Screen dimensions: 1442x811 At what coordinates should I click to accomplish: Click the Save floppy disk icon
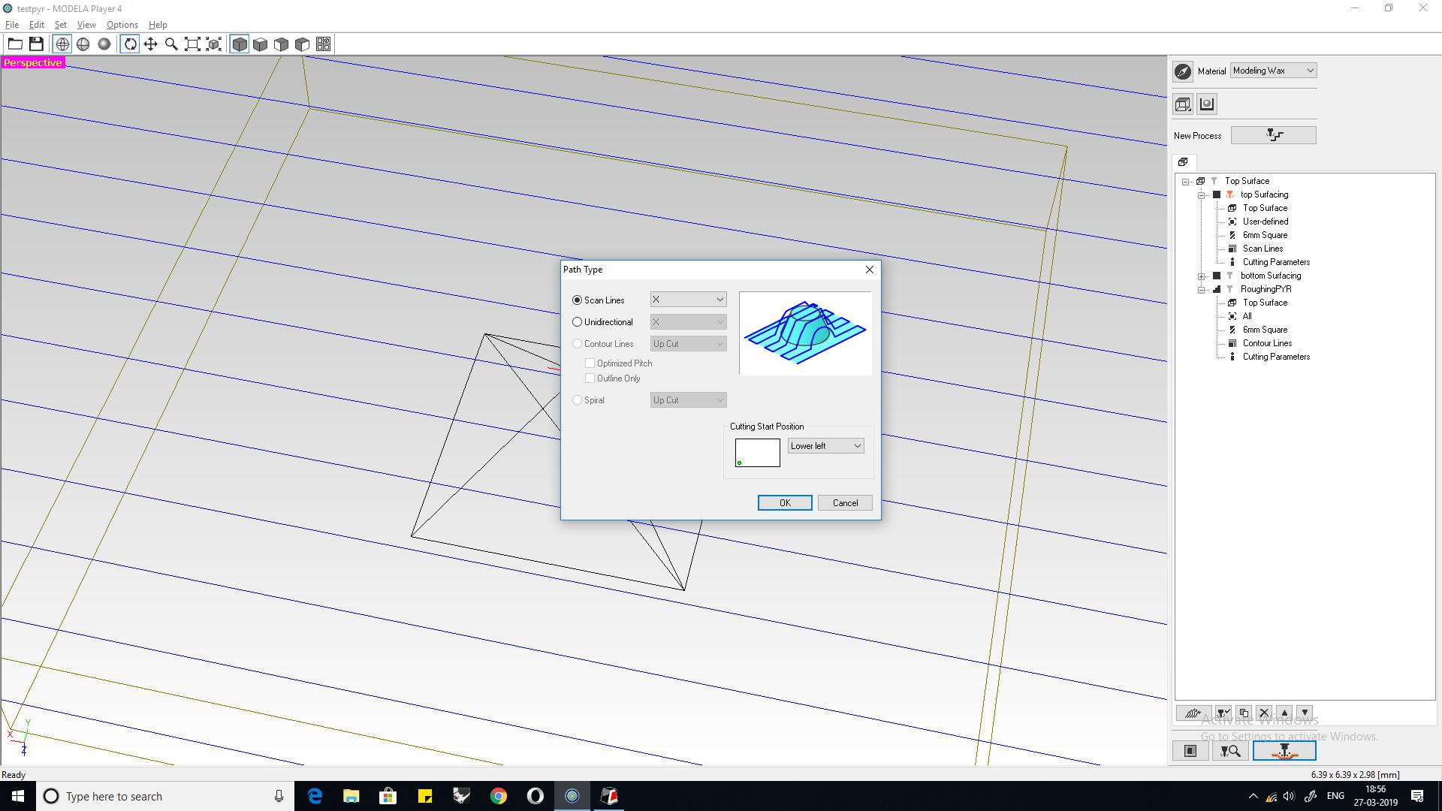click(36, 44)
